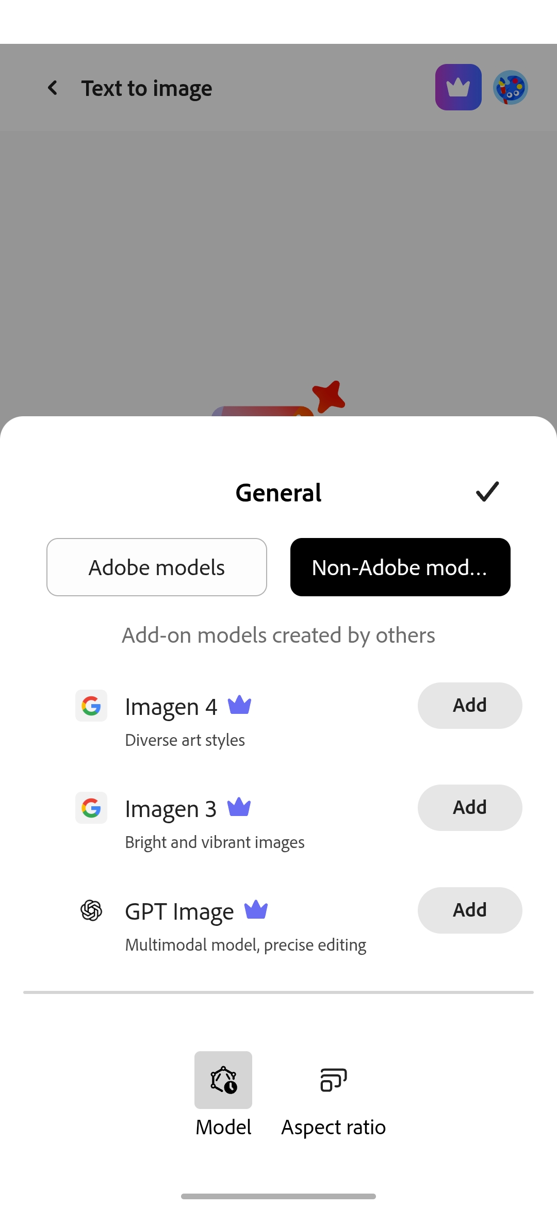Select the Model icon in the bottom bar
Viewport: 557px width, 1207px height.
tap(223, 1080)
